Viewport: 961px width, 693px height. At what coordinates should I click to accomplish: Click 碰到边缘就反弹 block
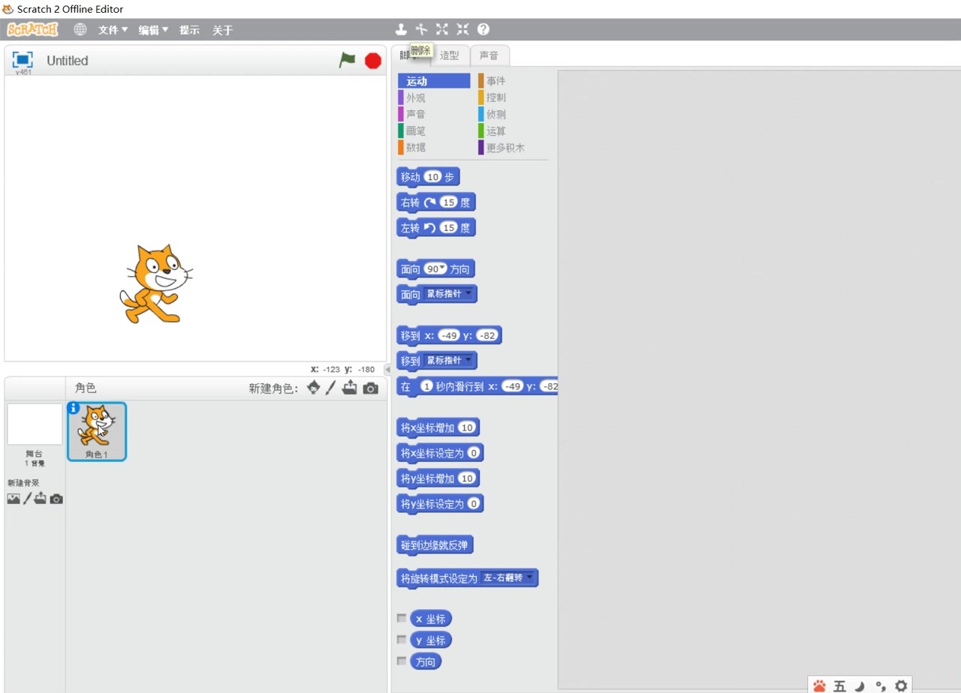coord(435,545)
